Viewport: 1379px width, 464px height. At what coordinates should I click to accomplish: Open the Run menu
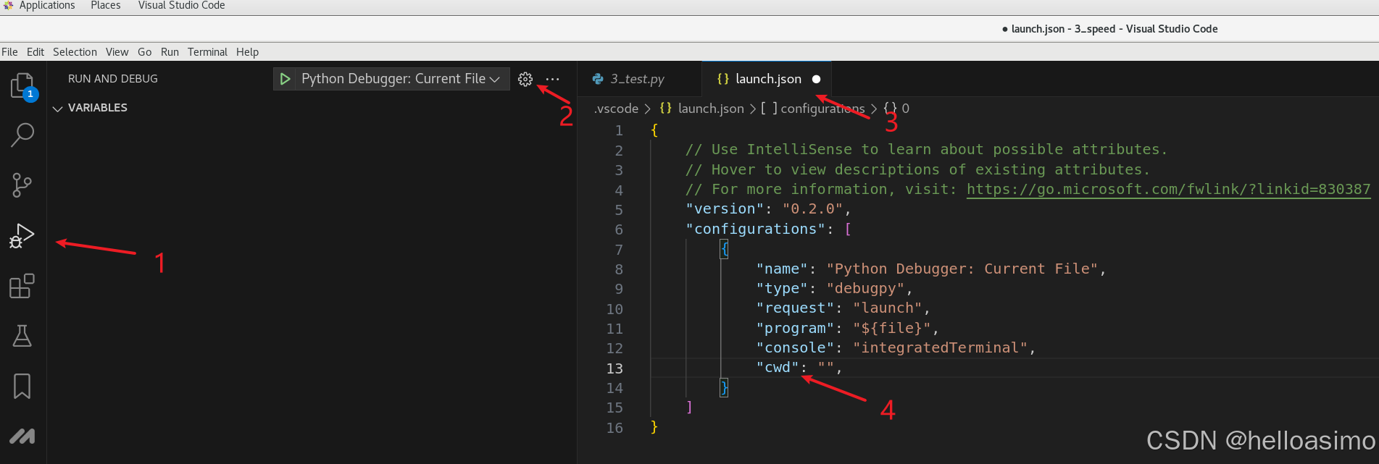[x=170, y=52]
